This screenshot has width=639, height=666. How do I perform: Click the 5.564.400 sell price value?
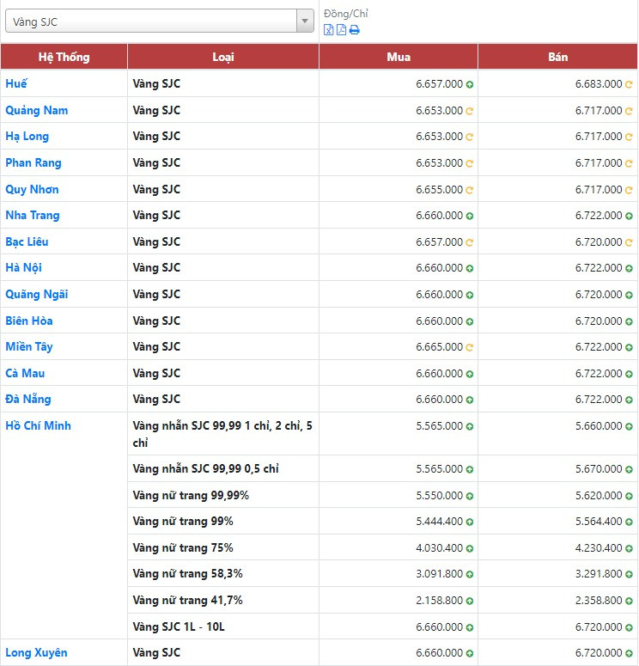pos(599,521)
